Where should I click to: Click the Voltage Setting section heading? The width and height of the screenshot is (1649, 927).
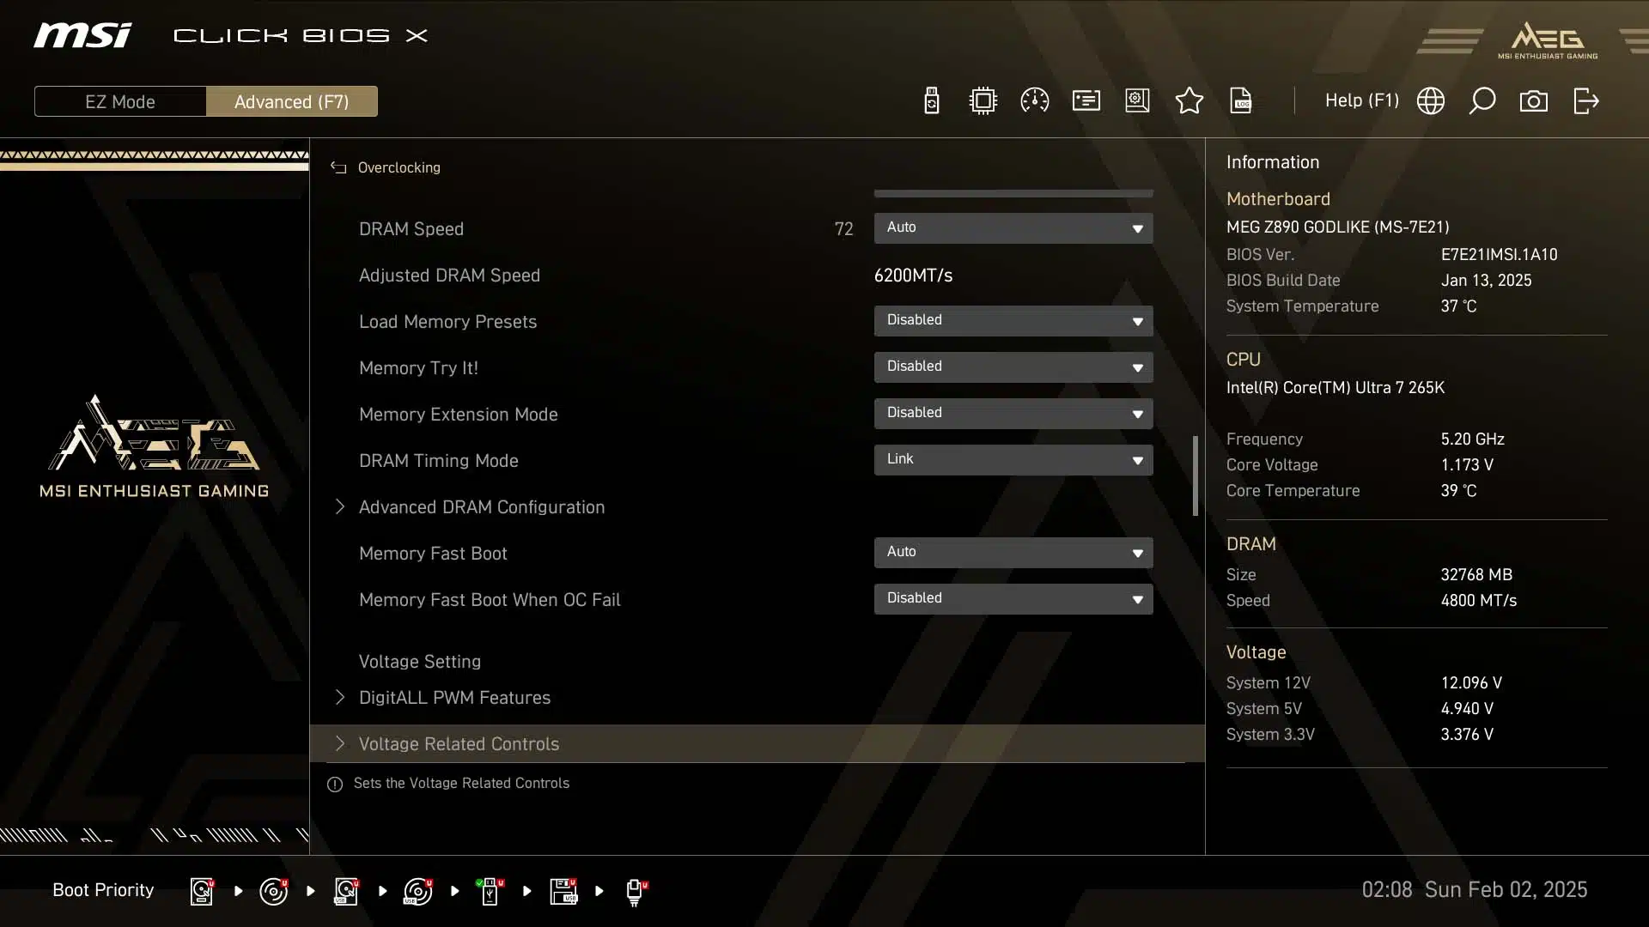point(419,662)
